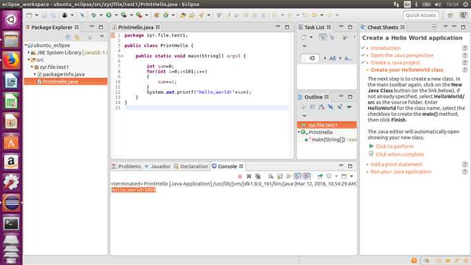
Task: Open the New Java Class wizard icon
Action: [166, 15]
